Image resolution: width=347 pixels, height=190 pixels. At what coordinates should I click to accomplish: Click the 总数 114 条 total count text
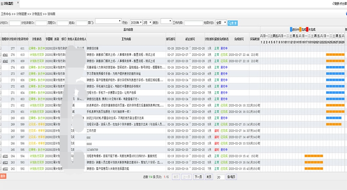pyautogui.click(x=150, y=177)
